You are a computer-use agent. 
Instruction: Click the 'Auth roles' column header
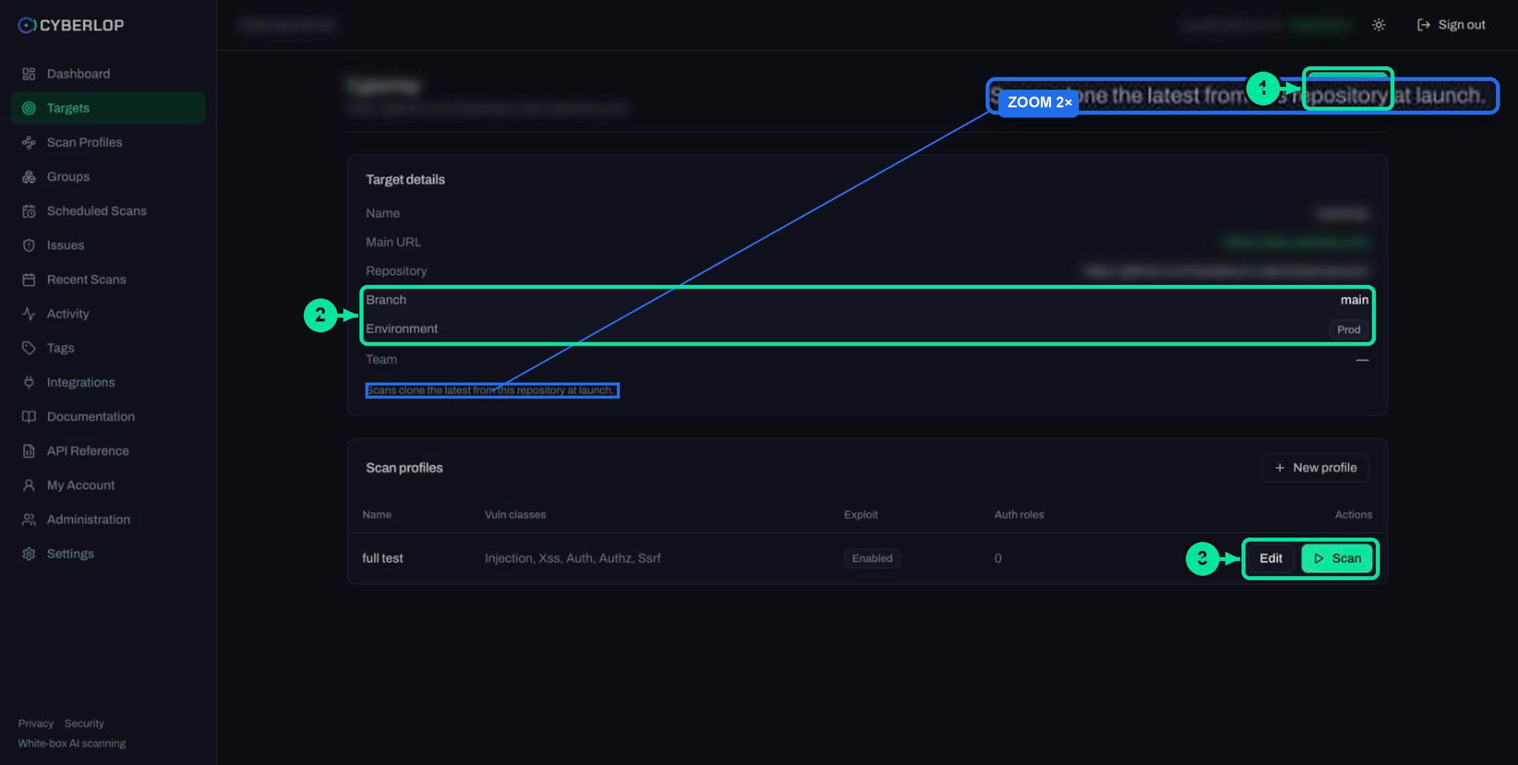tap(1019, 514)
